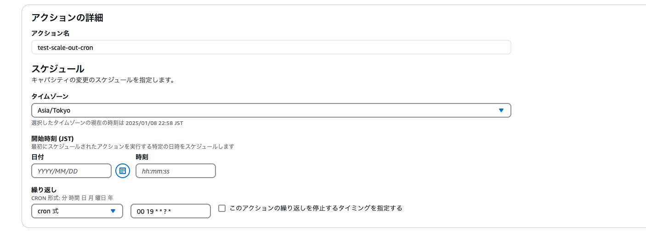Image resolution: width=646 pixels, height=233 pixels.
Task: Click the current-time hint under the timezone dropdown
Action: coord(107,123)
